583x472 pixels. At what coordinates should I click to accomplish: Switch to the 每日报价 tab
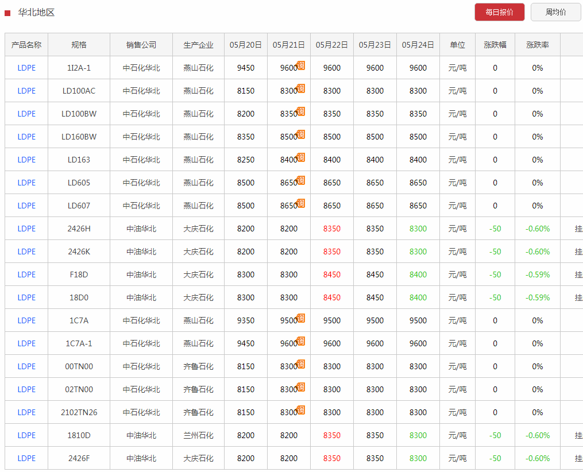(499, 12)
